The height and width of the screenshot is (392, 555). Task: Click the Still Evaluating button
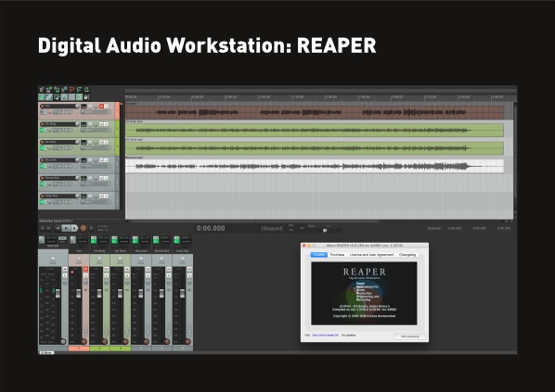(x=410, y=336)
